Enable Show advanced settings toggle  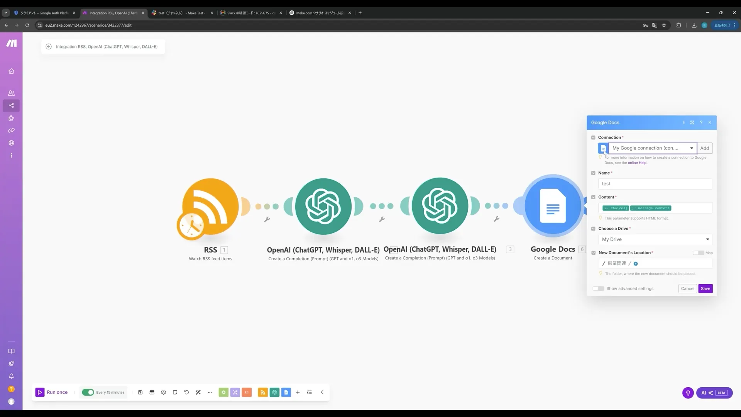click(598, 288)
